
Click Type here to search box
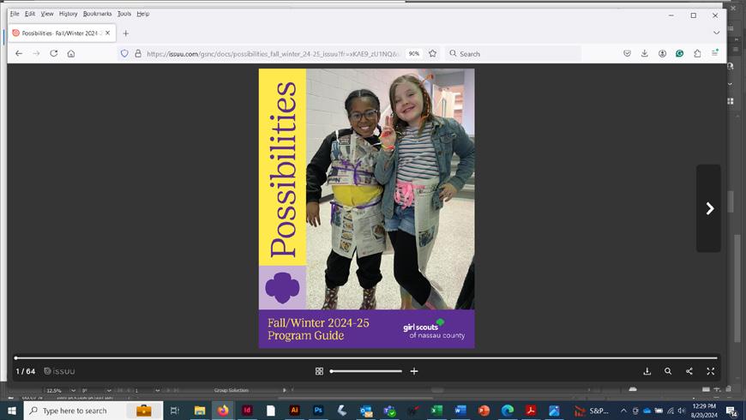click(93, 411)
